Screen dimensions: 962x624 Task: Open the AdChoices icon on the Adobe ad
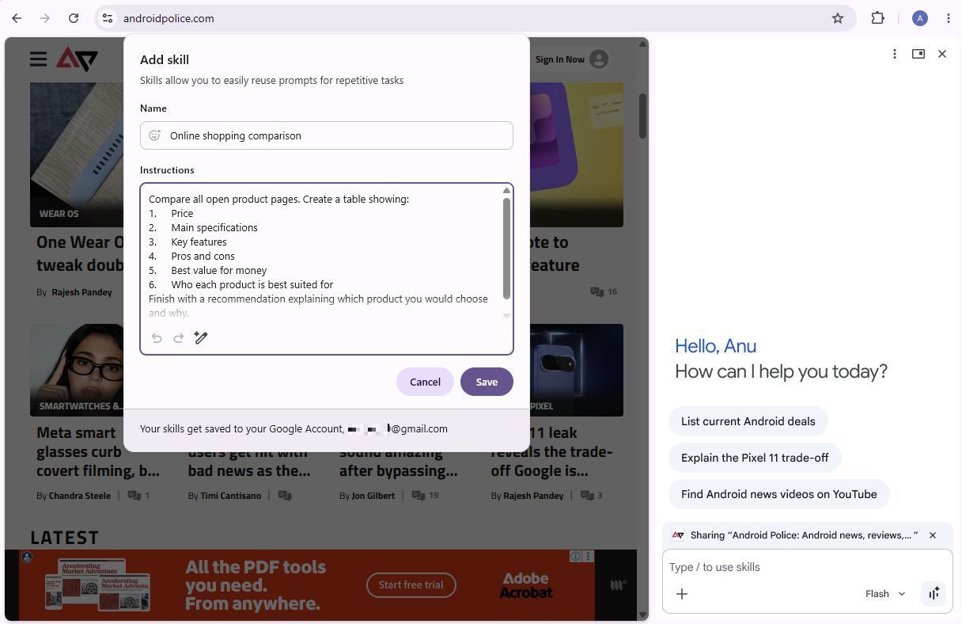(x=576, y=557)
